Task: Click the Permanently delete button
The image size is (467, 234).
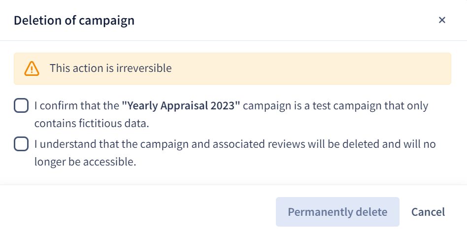Action: (x=337, y=212)
